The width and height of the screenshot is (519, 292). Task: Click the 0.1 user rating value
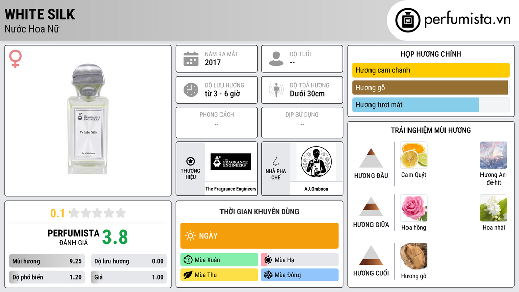57,213
